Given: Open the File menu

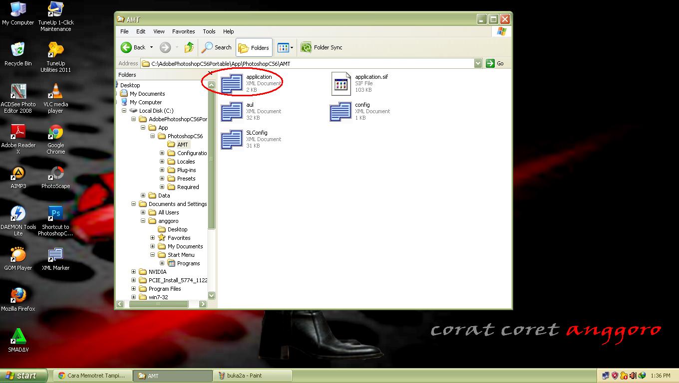Looking at the screenshot, I should (125, 31).
